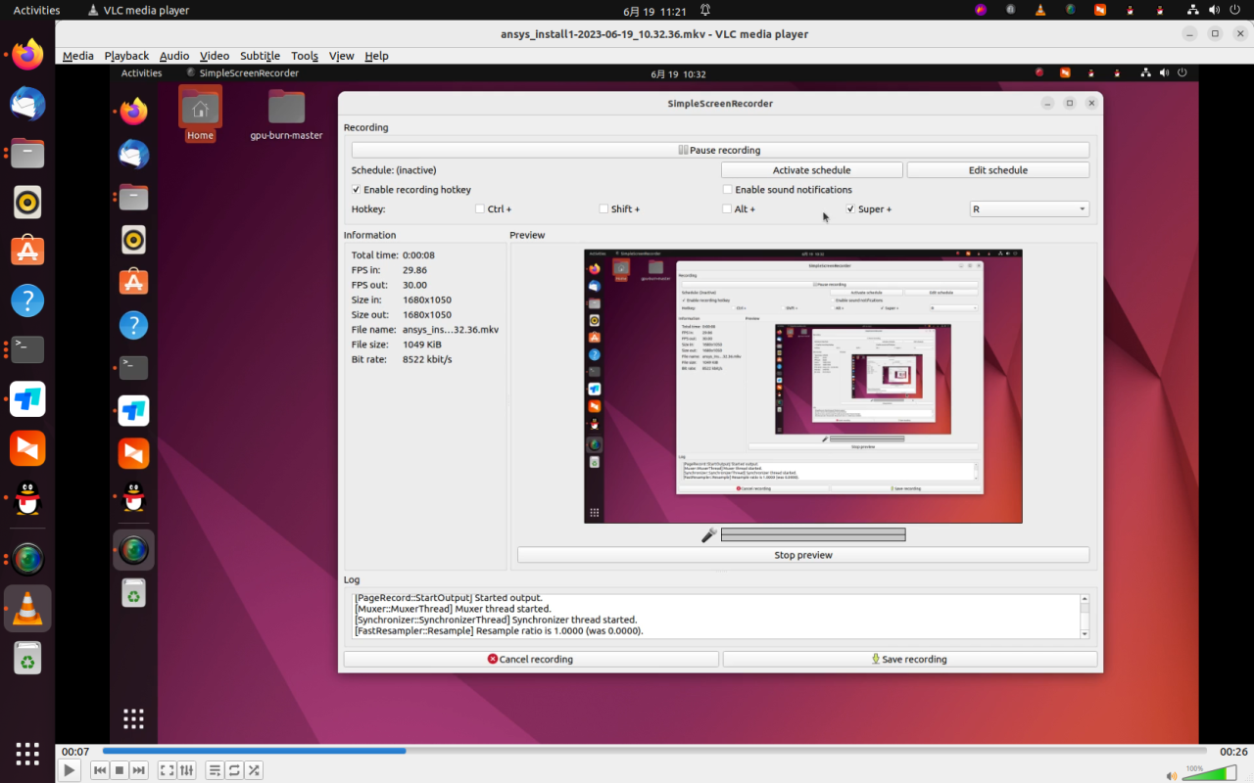Launch Firefox from the outer Ubuntu dock
The image size is (1254, 783).
27,54
